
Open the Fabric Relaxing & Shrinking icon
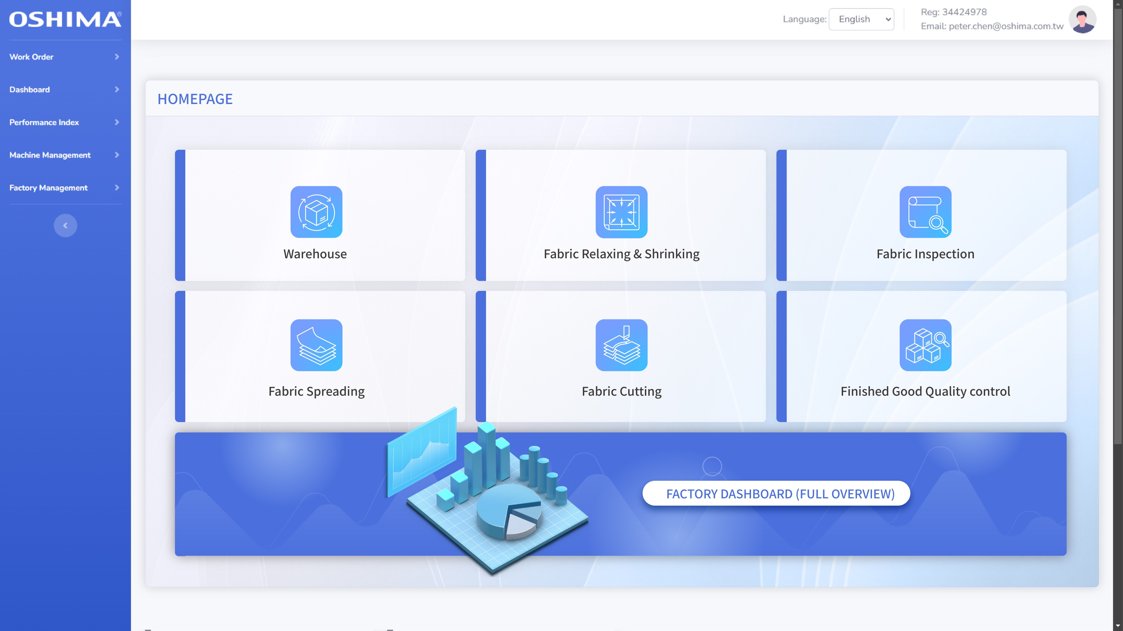[x=621, y=212]
